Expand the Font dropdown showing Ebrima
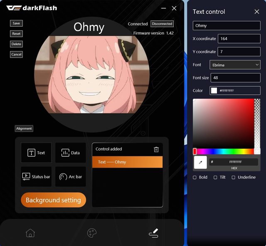Viewport: 266px width, 246px height. (235, 65)
